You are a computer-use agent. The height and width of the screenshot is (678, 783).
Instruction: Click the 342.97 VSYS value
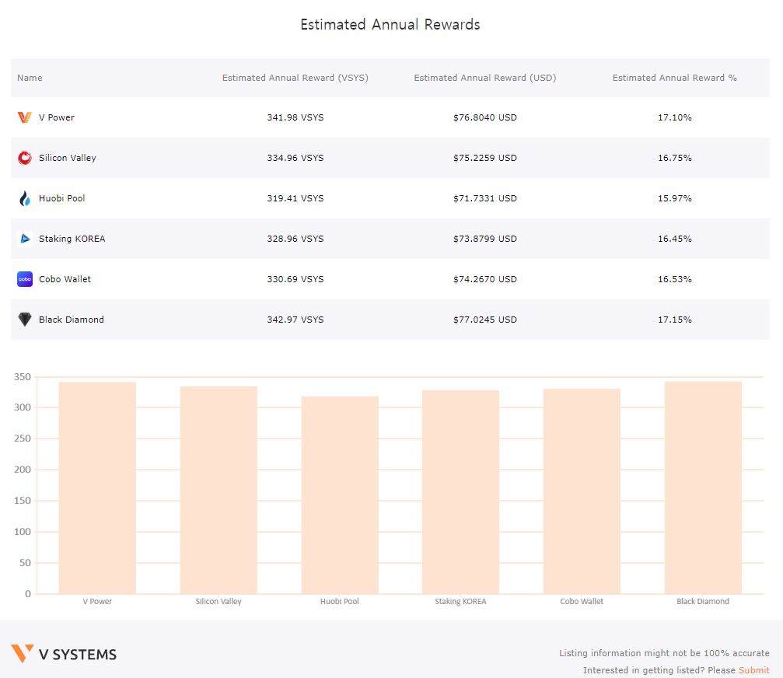click(x=295, y=320)
